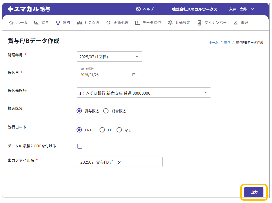Follow the ホーム breadcrumb link

pos(213,43)
